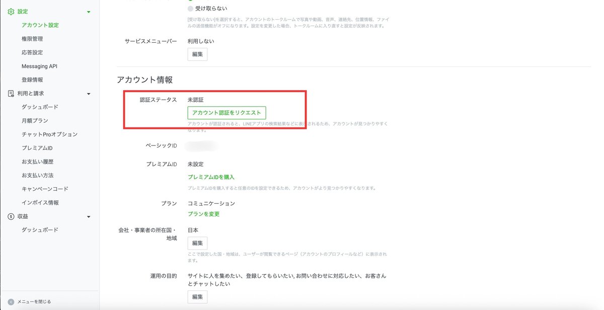
Task: Collapse the 設定 section arrow
Action: coord(89,12)
